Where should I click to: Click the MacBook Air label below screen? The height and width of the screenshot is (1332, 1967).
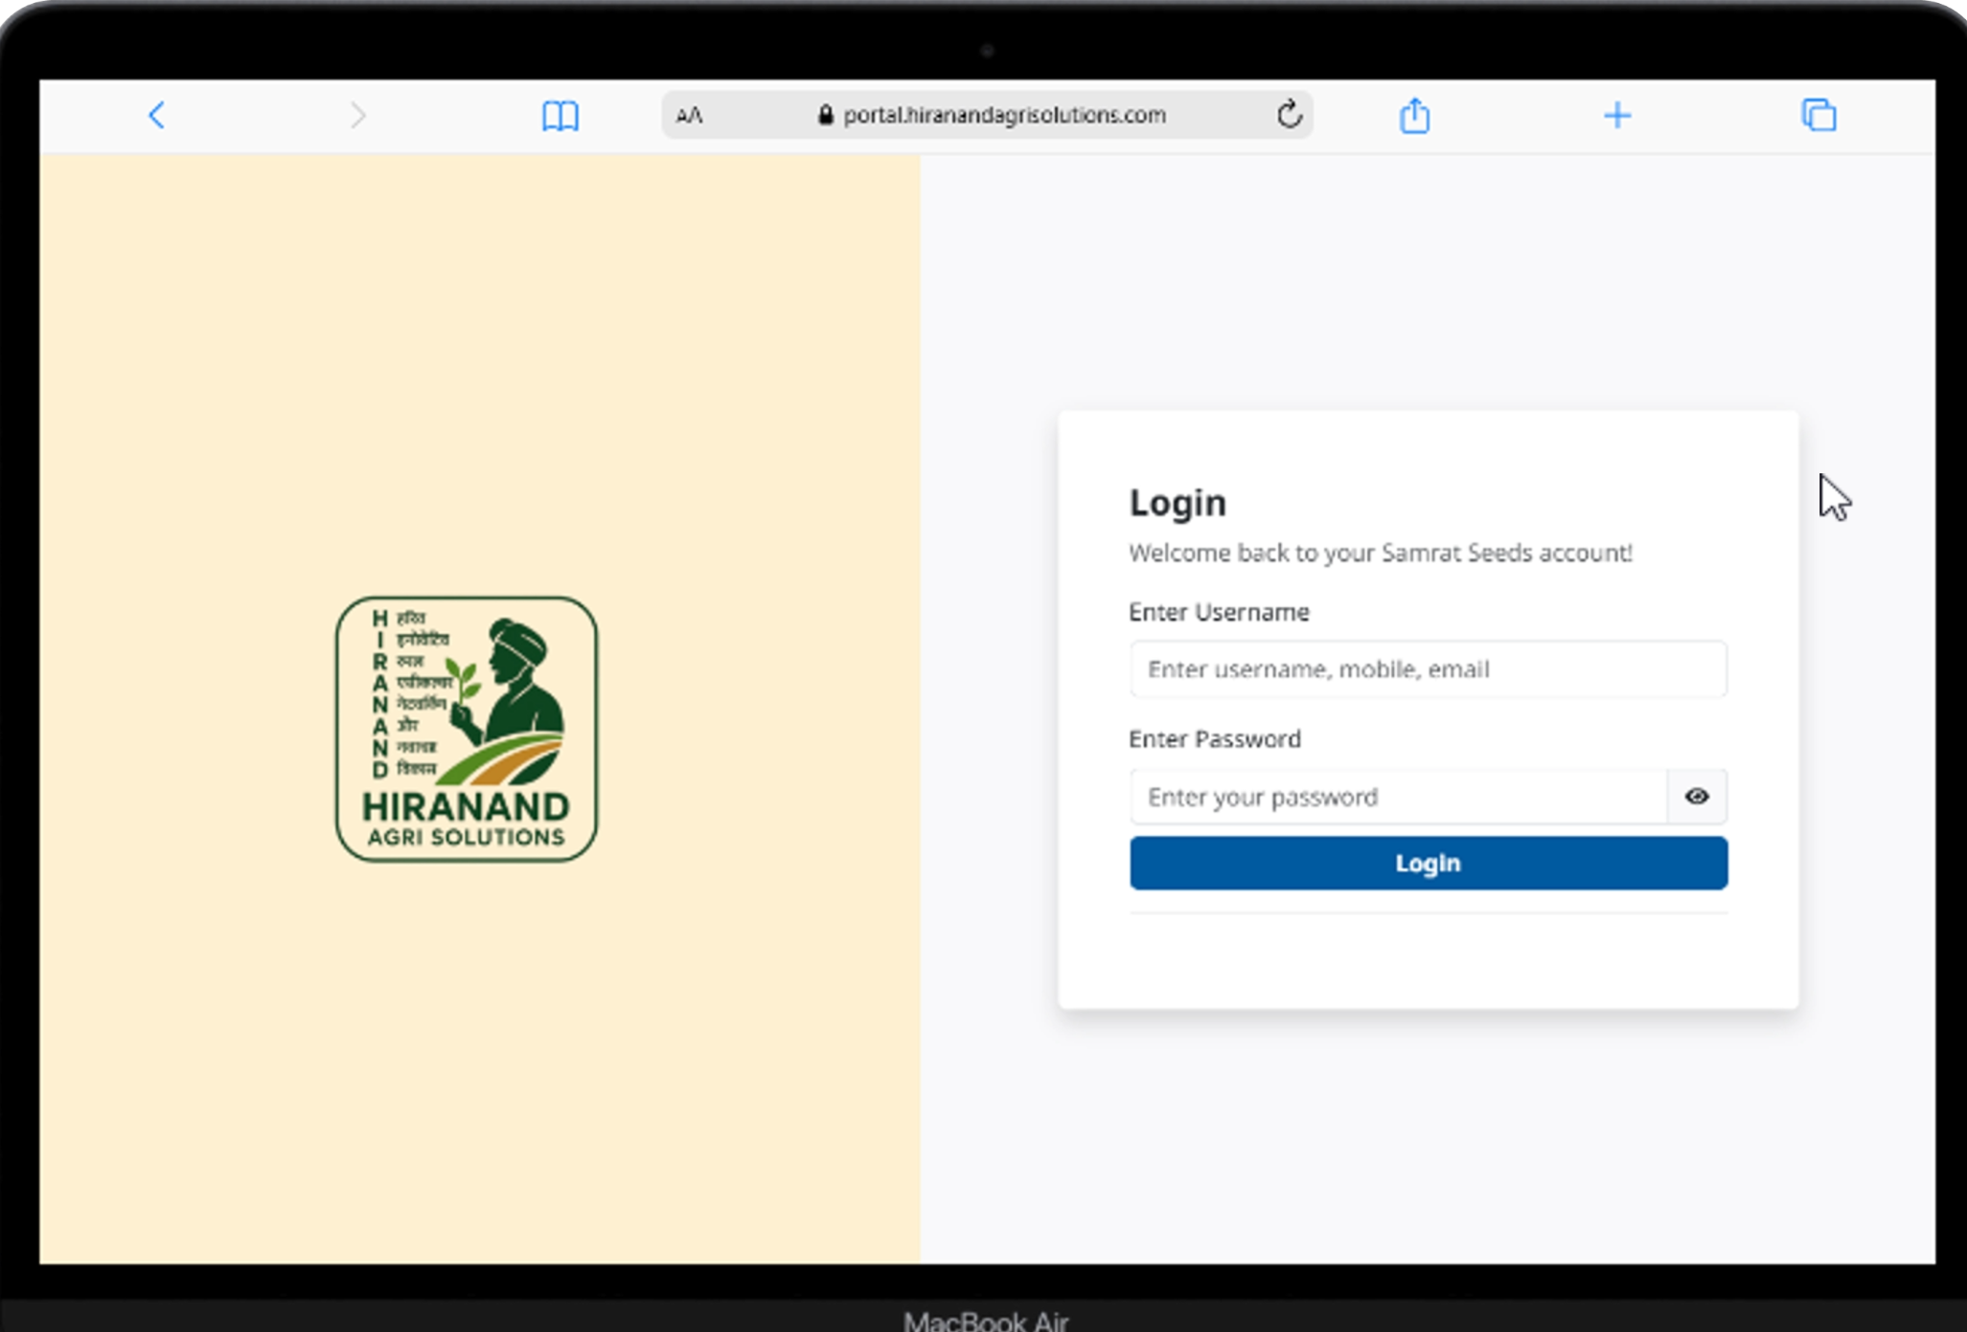(985, 1321)
